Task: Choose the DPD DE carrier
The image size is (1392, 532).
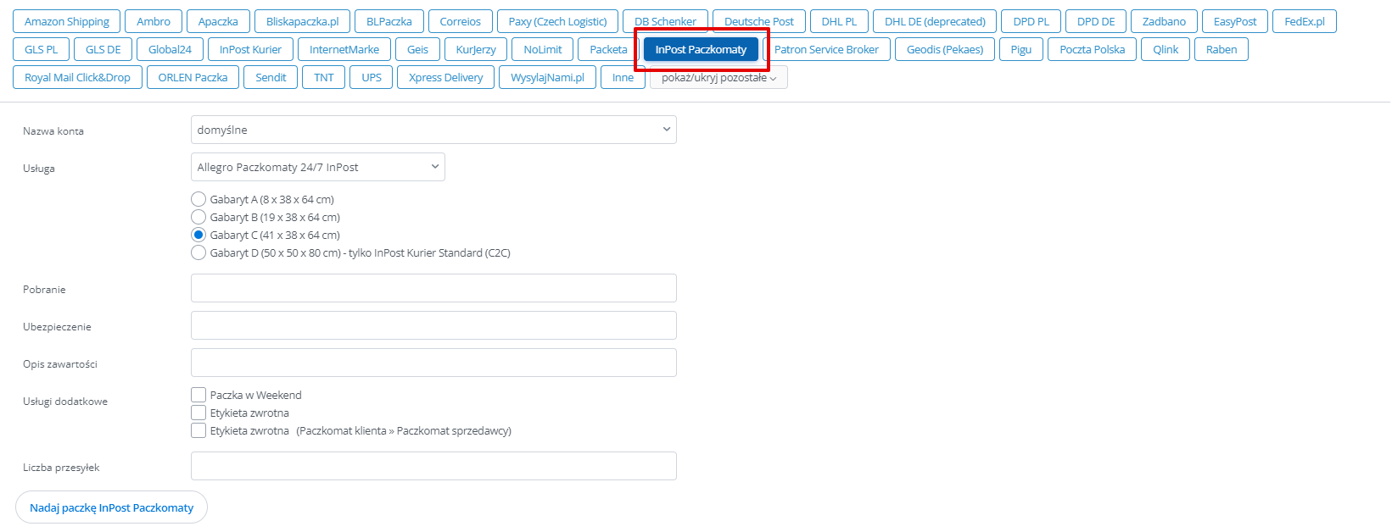Action: point(1096,21)
